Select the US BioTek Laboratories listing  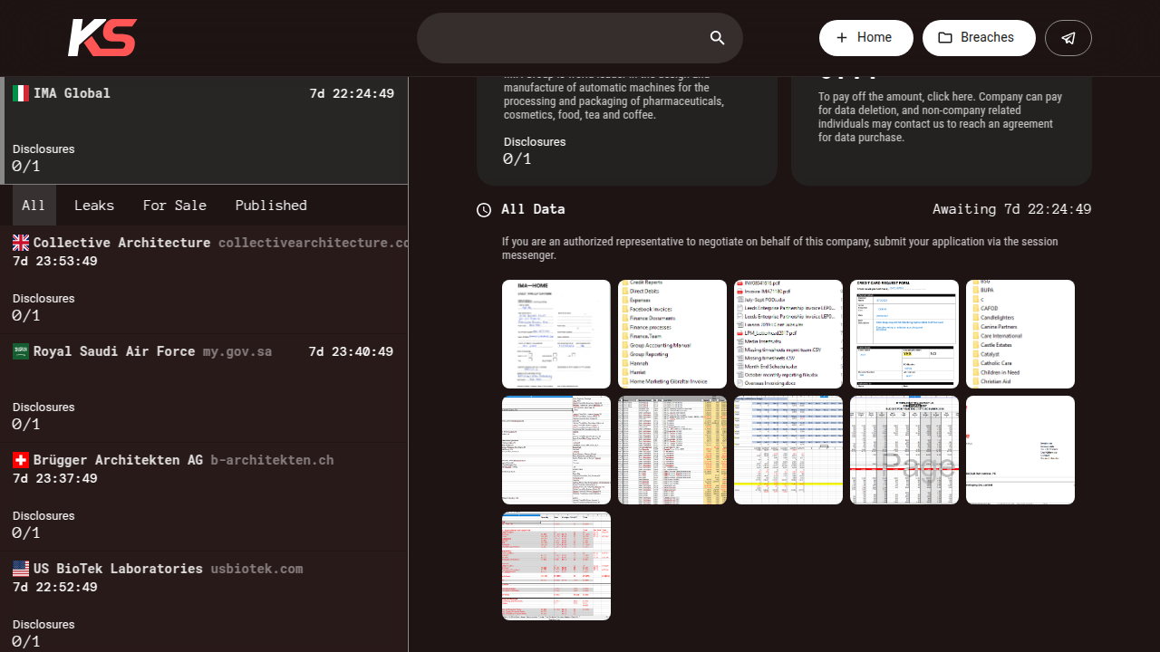pyautogui.click(x=118, y=569)
